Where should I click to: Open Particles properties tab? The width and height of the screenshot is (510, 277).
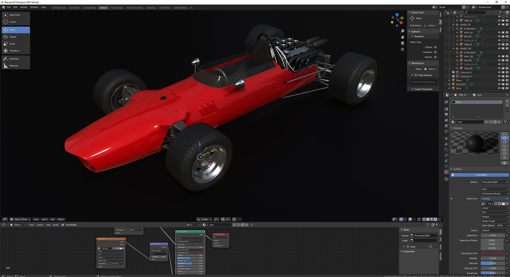446,150
